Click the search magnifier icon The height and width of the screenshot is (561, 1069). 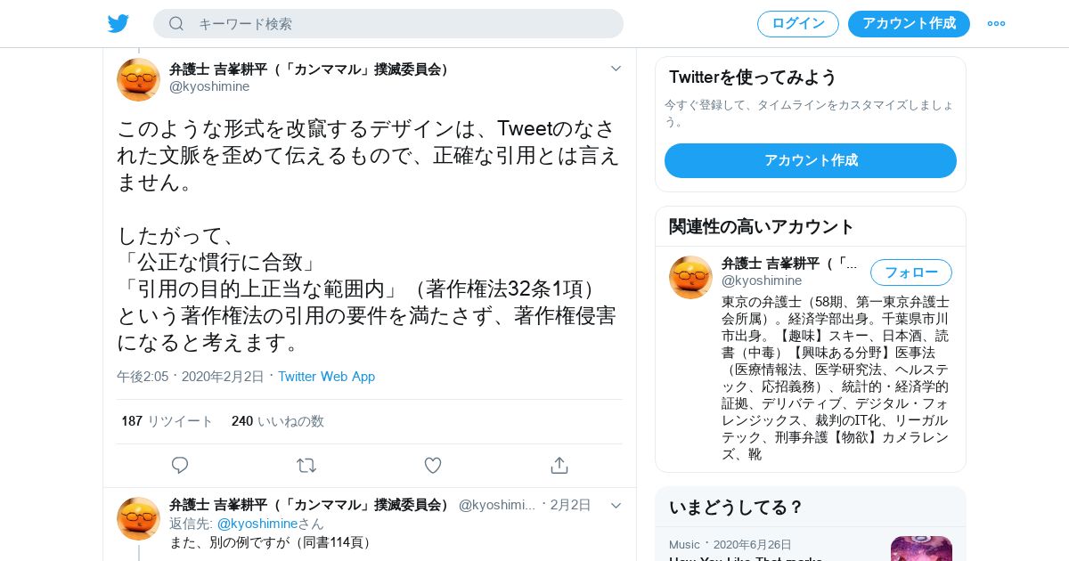pos(176,23)
